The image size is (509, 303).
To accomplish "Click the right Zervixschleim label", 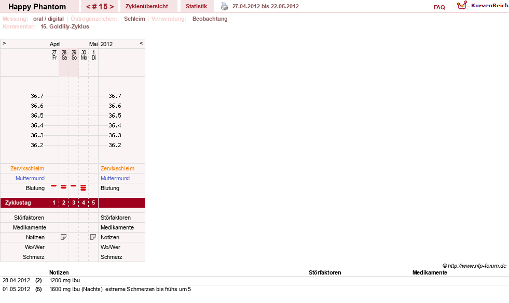I will 117,168.
